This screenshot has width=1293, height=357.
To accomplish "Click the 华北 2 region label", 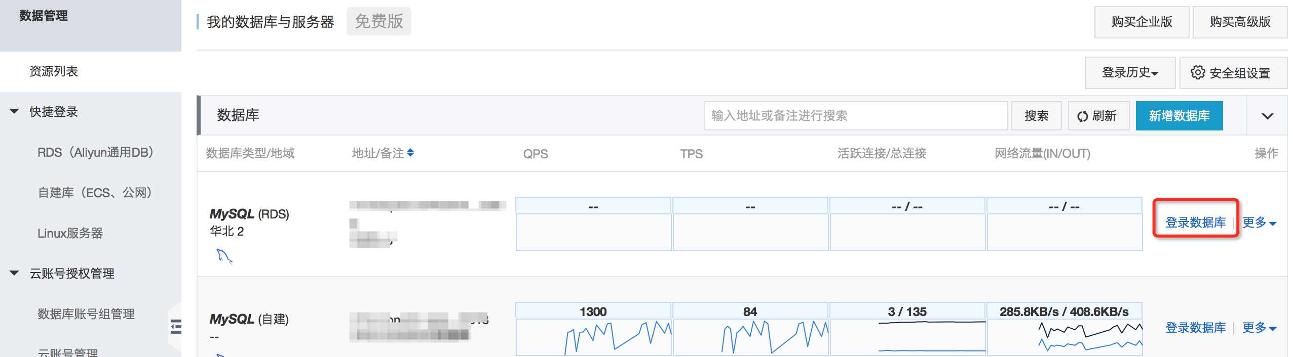I will 227,231.
